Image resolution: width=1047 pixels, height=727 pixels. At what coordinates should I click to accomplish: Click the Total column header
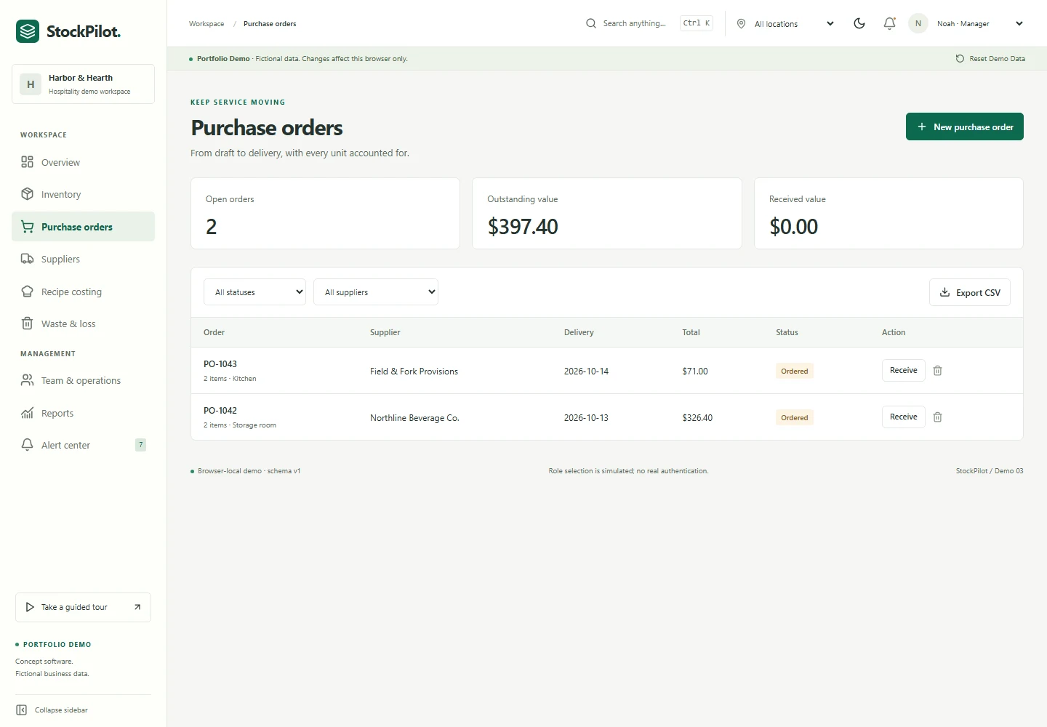[691, 332]
